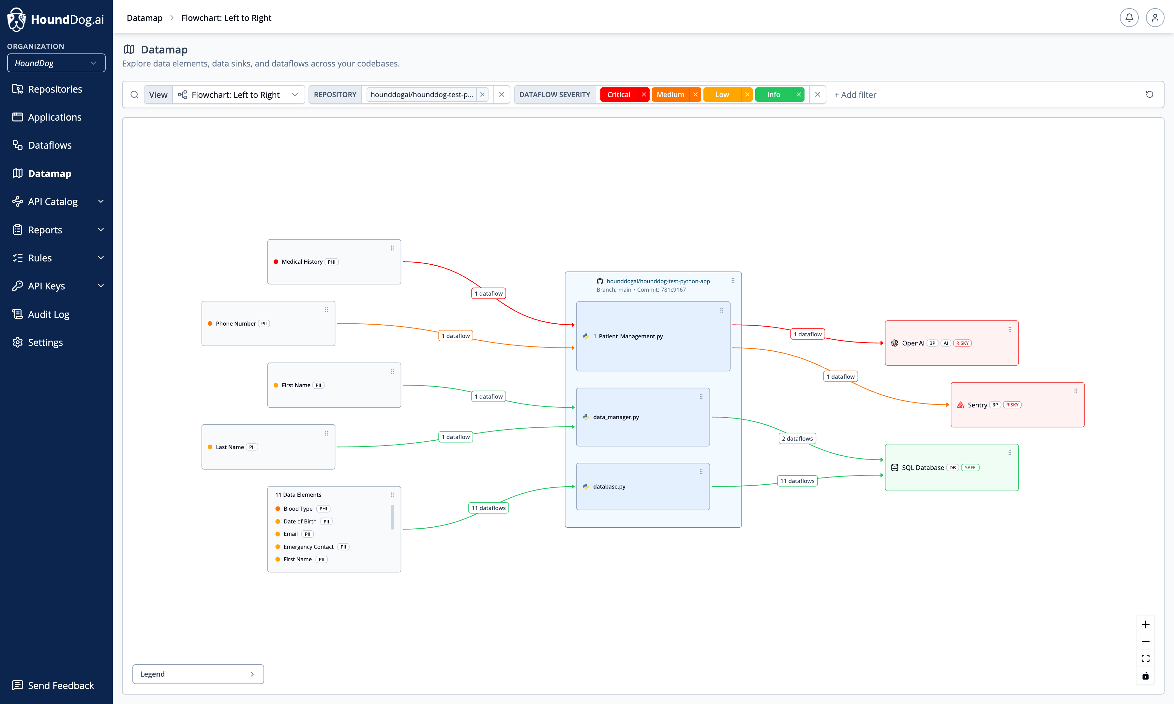1174x704 pixels.
Task: Click the 11 Data Elements list scrollbar
Action: pos(392,517)
